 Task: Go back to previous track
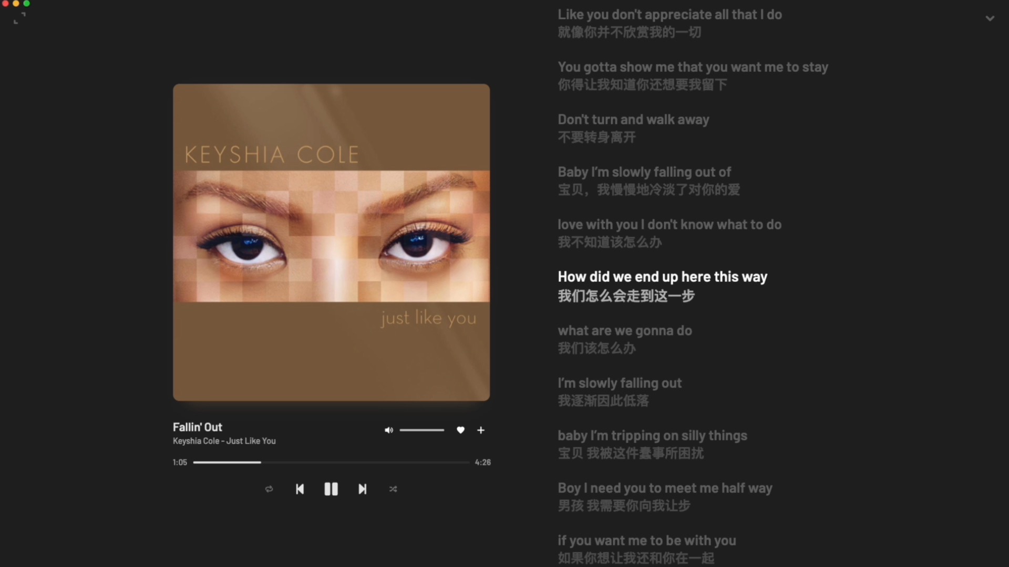[300, 489]
